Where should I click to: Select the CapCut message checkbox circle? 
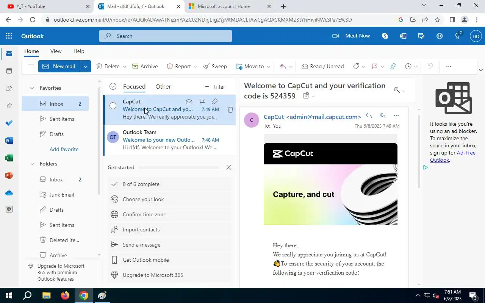pyautogui.click(x=113, y=106)
